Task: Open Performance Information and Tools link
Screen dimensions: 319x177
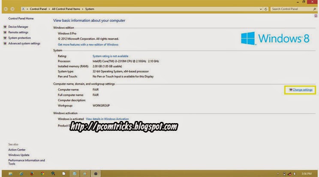Action: tap(27, 162)
